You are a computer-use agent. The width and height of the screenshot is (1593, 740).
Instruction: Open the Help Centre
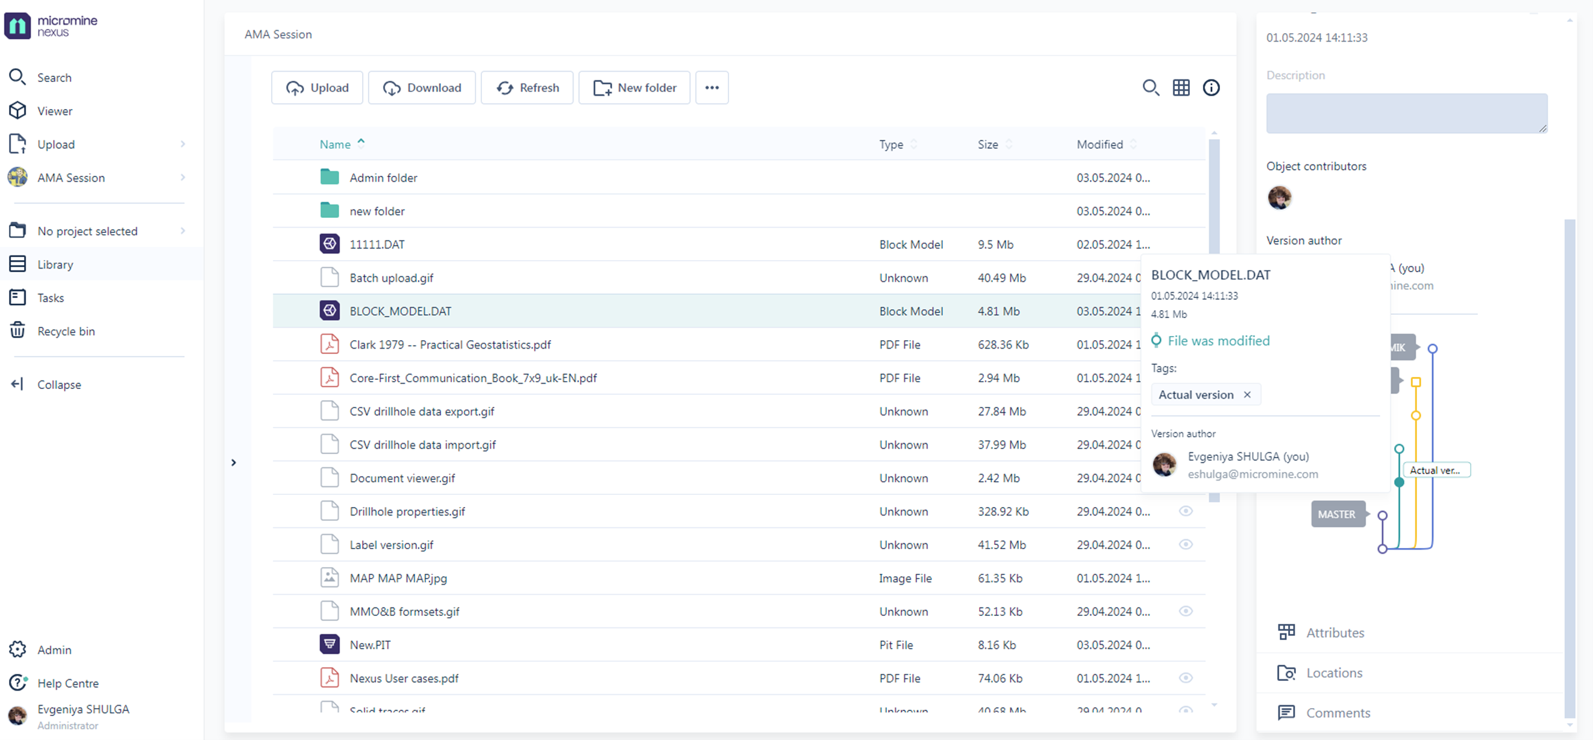pyautogui.click(x=68, y=683)
